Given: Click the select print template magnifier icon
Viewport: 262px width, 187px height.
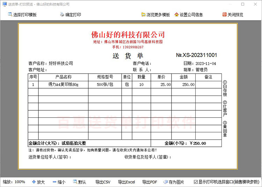Looking at the screenshot, I should [x=10, y=14].
